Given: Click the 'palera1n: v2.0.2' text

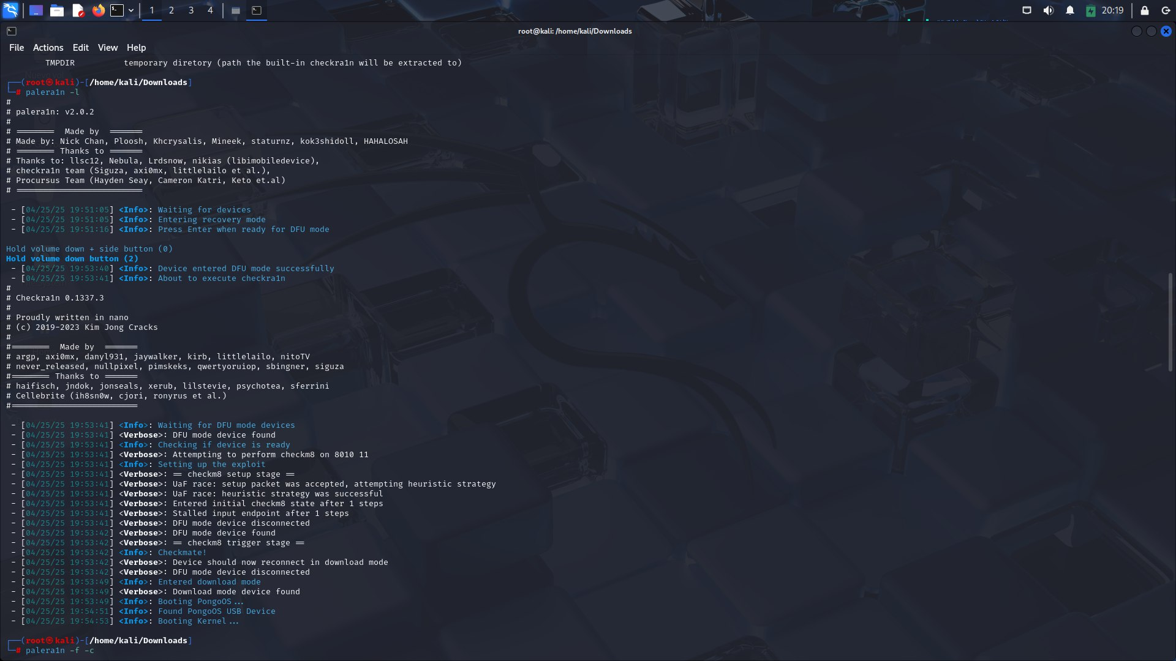Looking at the screenshot, I should [55, 112].
